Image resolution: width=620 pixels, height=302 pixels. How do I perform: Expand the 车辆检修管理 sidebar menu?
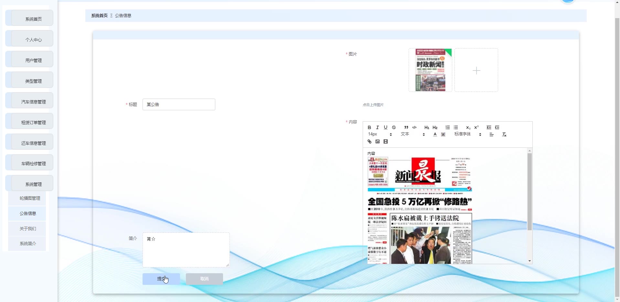click(x=29, y=163)
